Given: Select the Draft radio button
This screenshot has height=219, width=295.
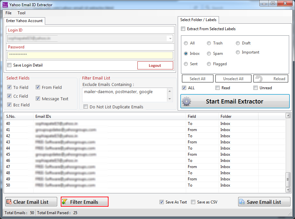Looking at the screenshot, I should tap(238, 43).
